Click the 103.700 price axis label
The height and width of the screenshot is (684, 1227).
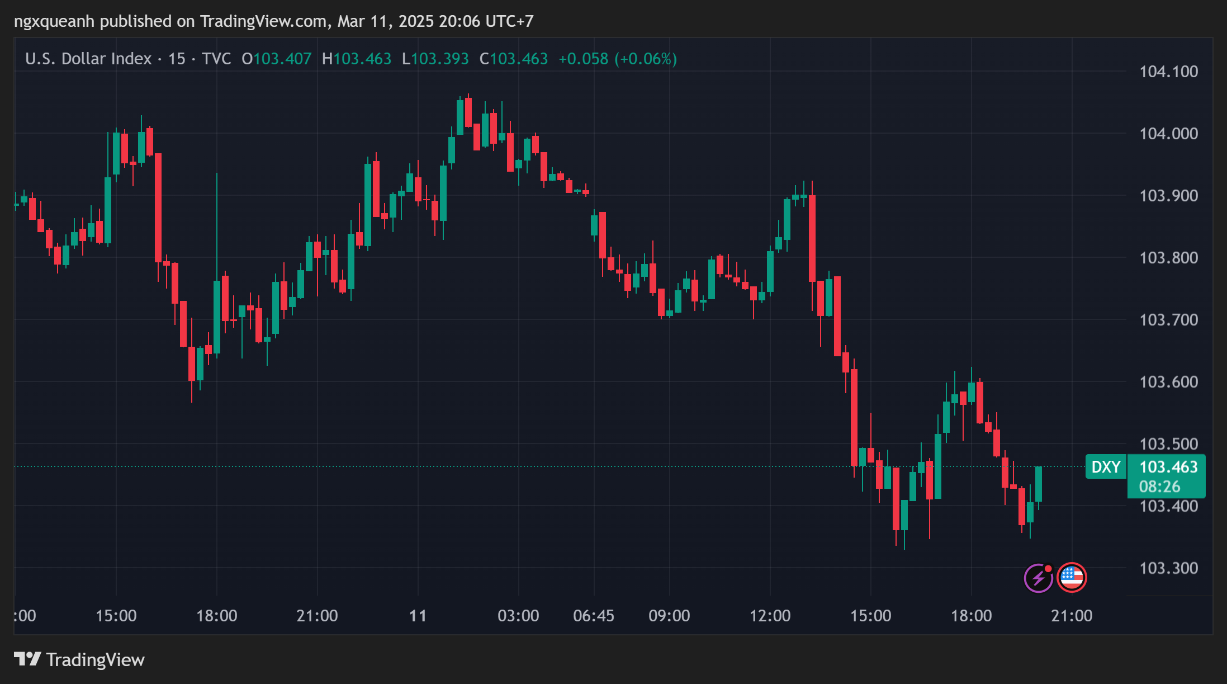coord(1168,320)
